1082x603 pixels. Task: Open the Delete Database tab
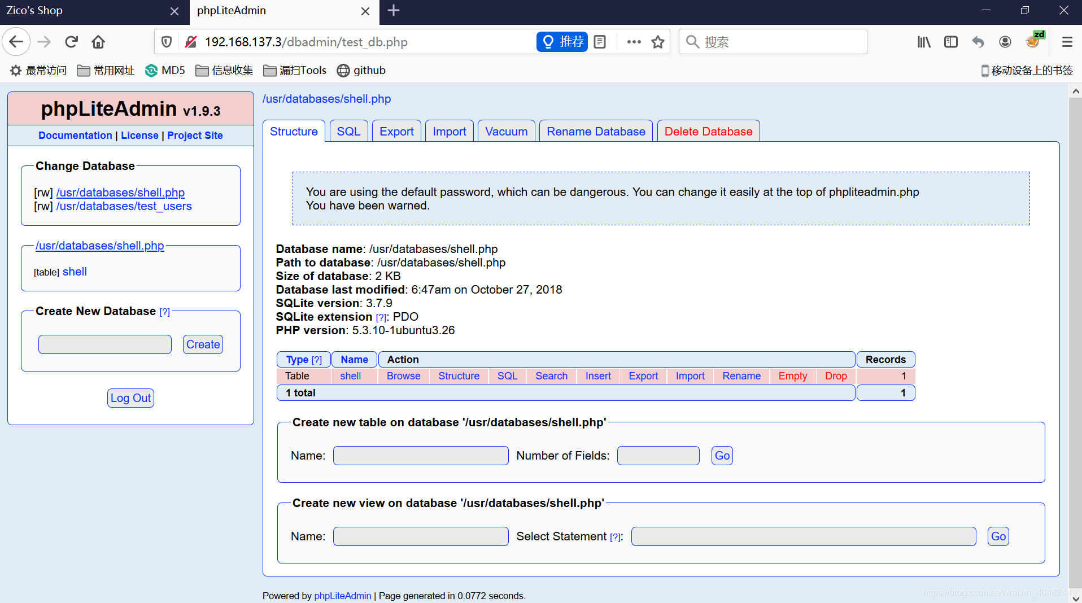point(708,132)
